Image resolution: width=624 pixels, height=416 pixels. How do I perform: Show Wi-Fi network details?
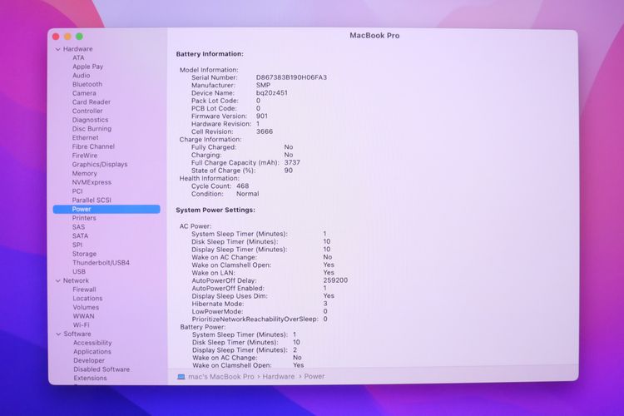pyautogui.click(x=82, y=325)
